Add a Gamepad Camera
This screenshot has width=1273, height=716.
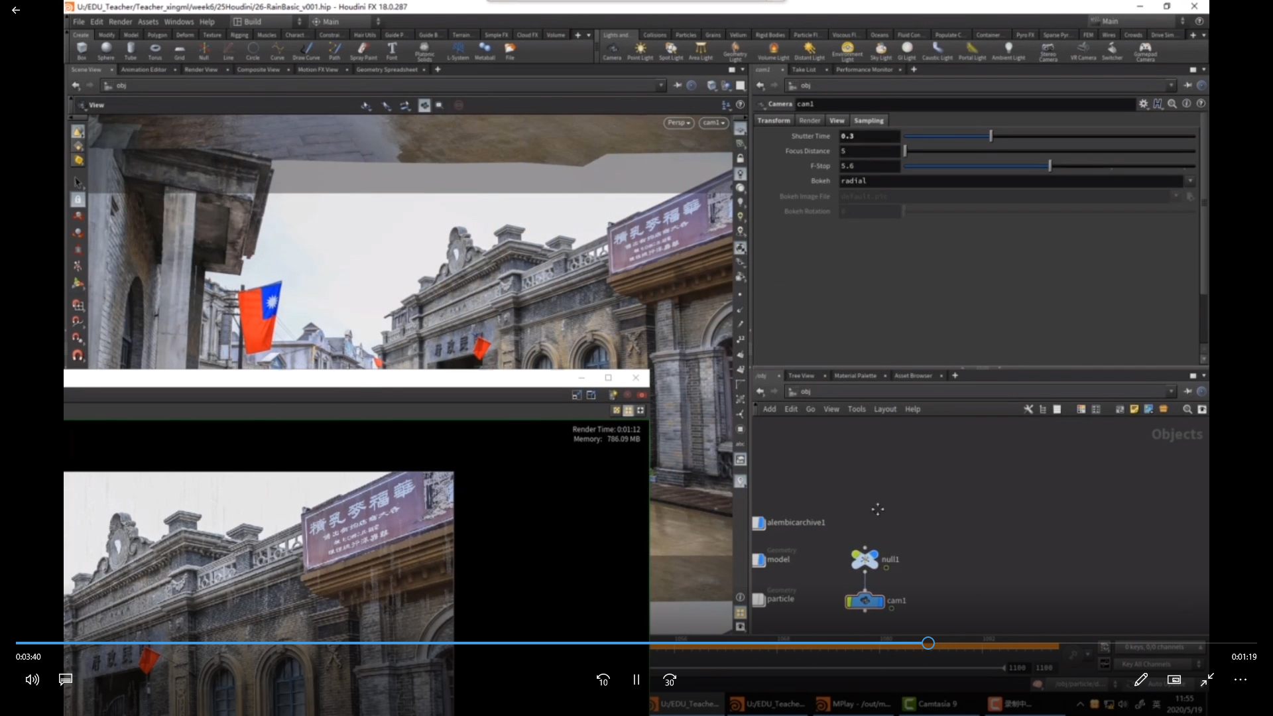pos(1145,52)
